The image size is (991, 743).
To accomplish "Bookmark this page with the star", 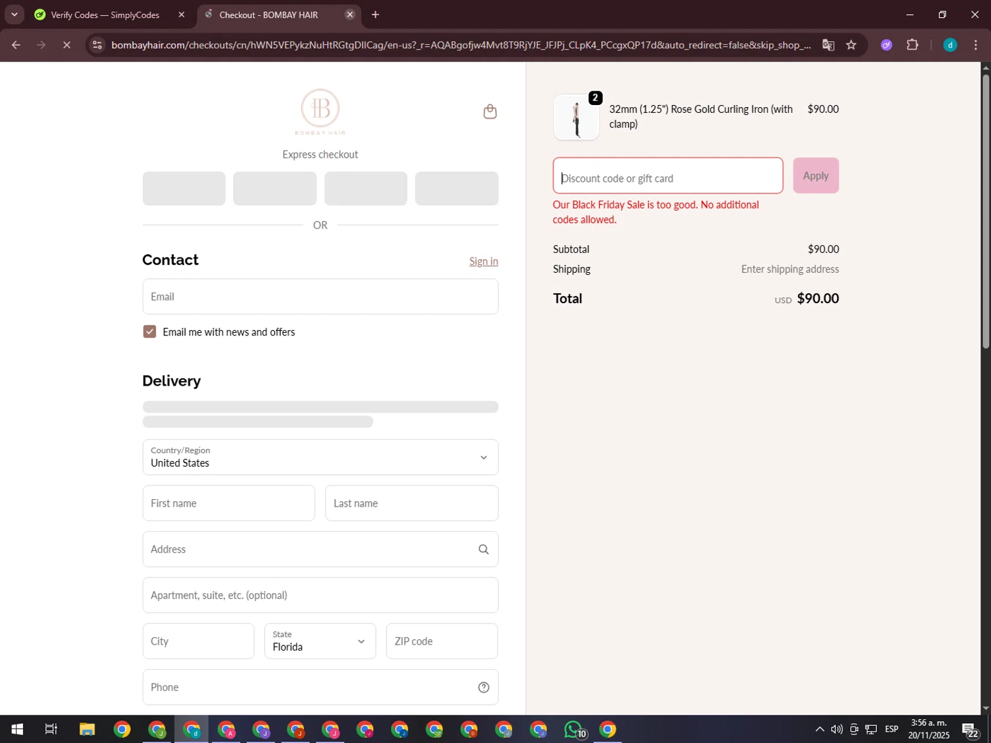I will [x=851, y=45].
